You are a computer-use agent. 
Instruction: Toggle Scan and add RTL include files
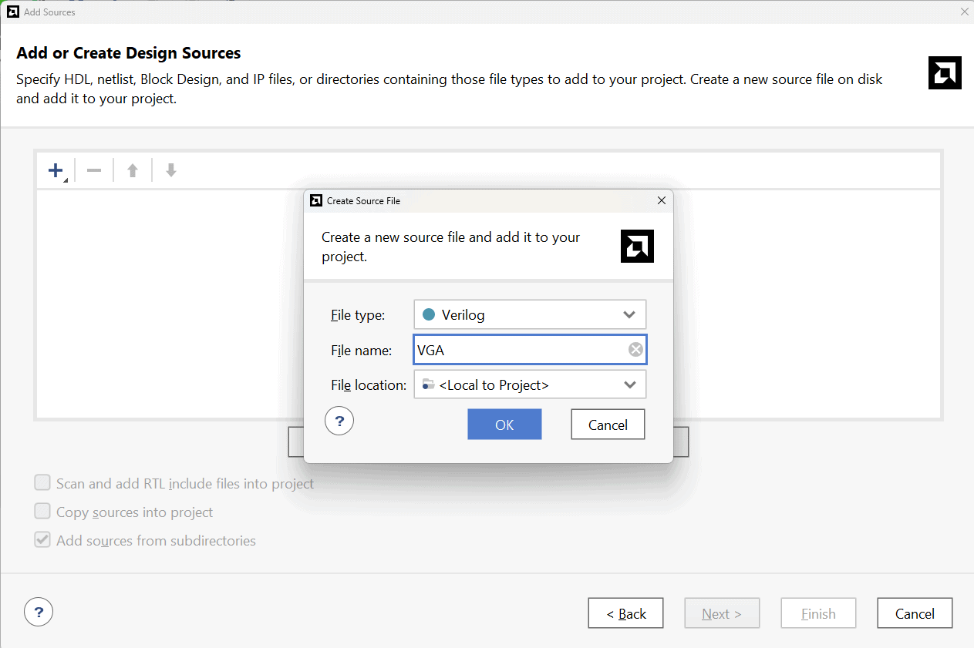pyautogui.click(x=42, y=483)
